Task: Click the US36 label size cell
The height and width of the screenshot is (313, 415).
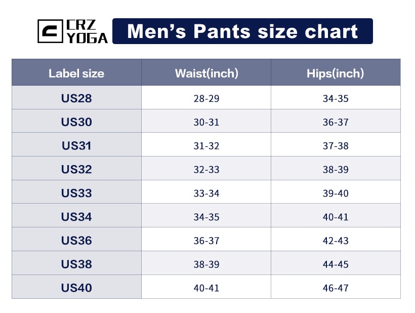Action: (76, 240)
